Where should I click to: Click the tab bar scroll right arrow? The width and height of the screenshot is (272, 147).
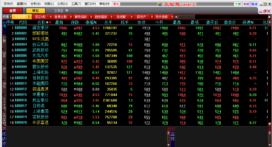[269, 17]
